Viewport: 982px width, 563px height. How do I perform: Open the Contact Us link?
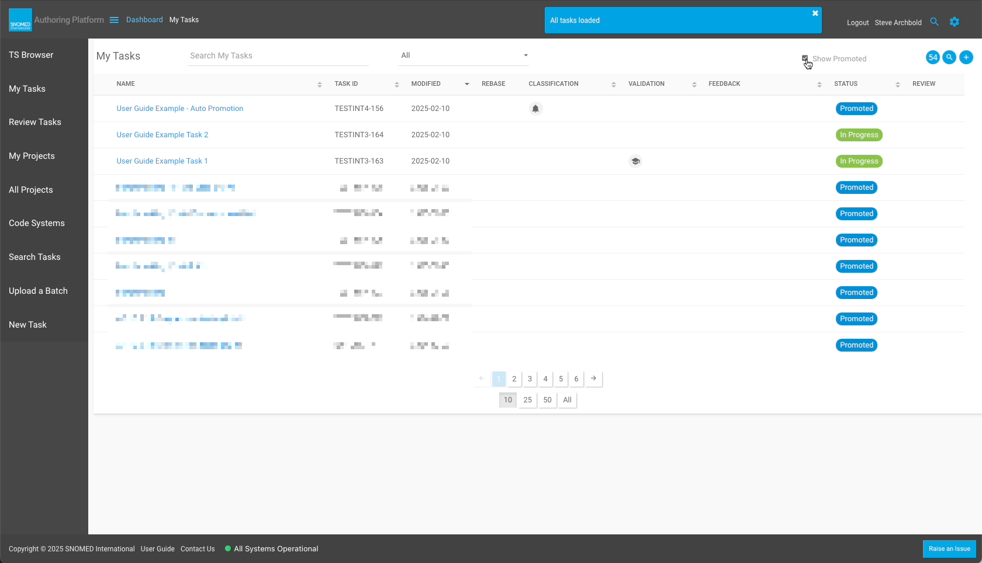click(198, 549)
